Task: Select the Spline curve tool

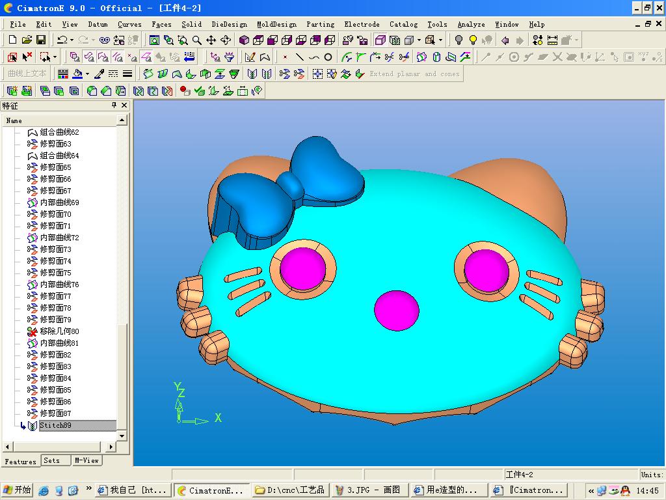Action: coord(314,57)
